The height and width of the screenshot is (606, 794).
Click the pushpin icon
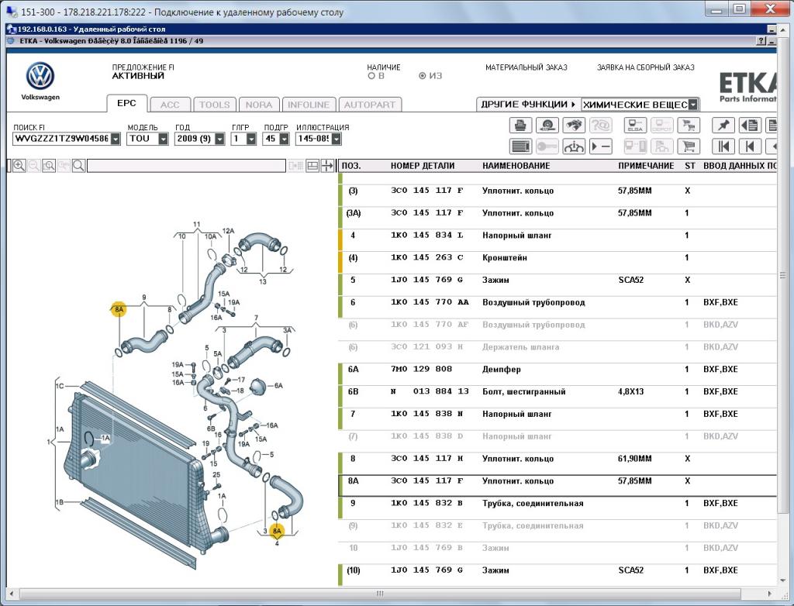tap(723, 125)
